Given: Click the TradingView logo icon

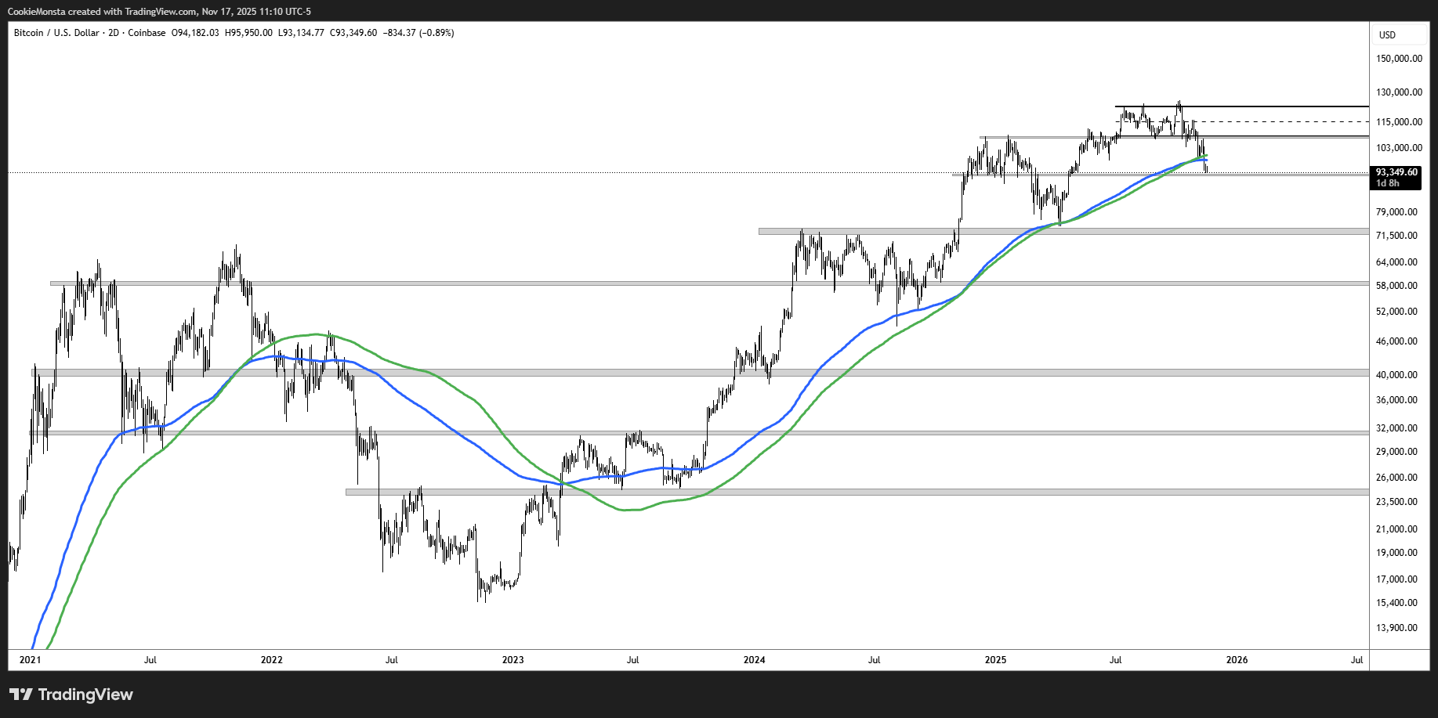Looking at the screenshot, I should 21,695.
